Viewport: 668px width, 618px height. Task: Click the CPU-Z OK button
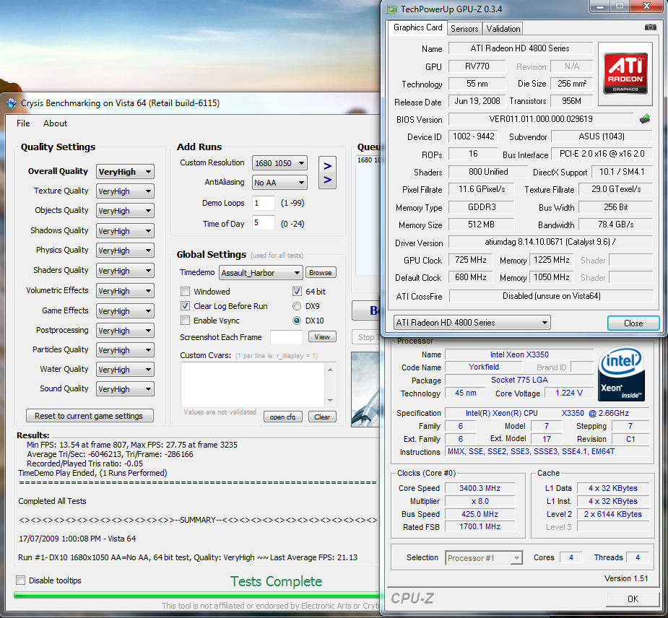point(633,599)
